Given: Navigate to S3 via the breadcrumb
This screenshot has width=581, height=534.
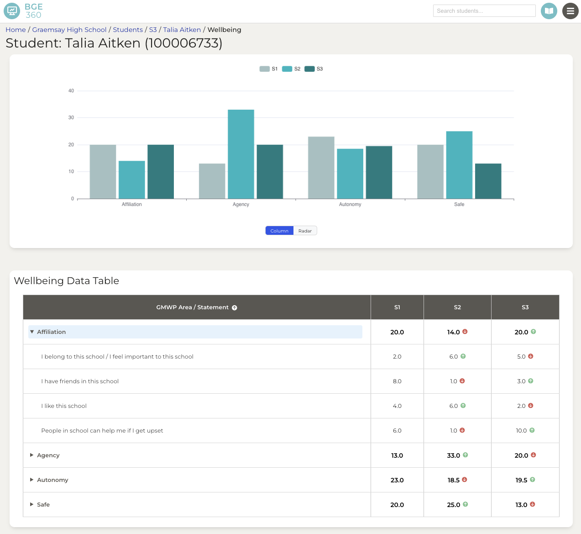Looking at the screenshot, I should (153, 29).
